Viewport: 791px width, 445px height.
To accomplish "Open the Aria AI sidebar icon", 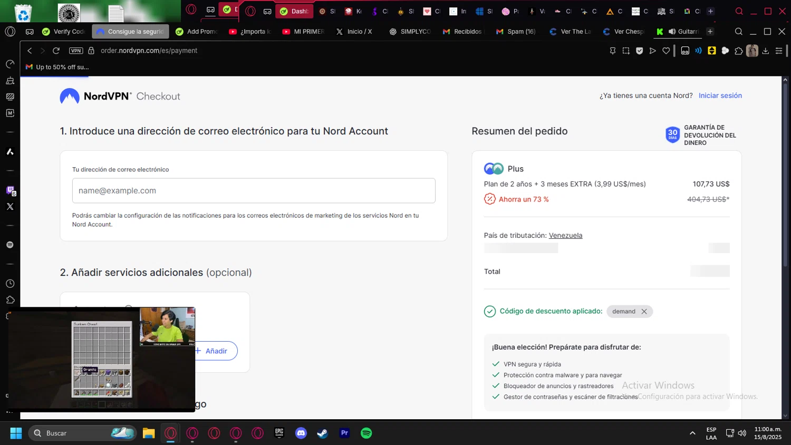I will (x=10, y=152).
